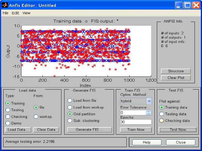202x151 pixels.
Task: Open the File menu
Action: pyautogui.click(x=6, y=13)
